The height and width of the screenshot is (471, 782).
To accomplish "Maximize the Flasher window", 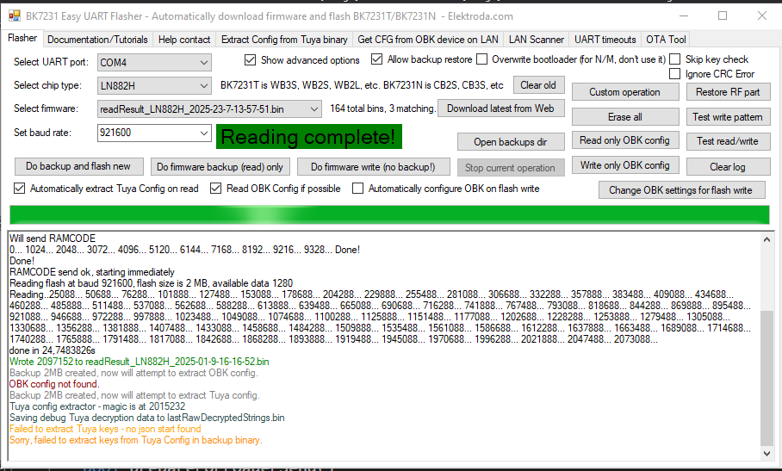I will click(x=723, y=16).
